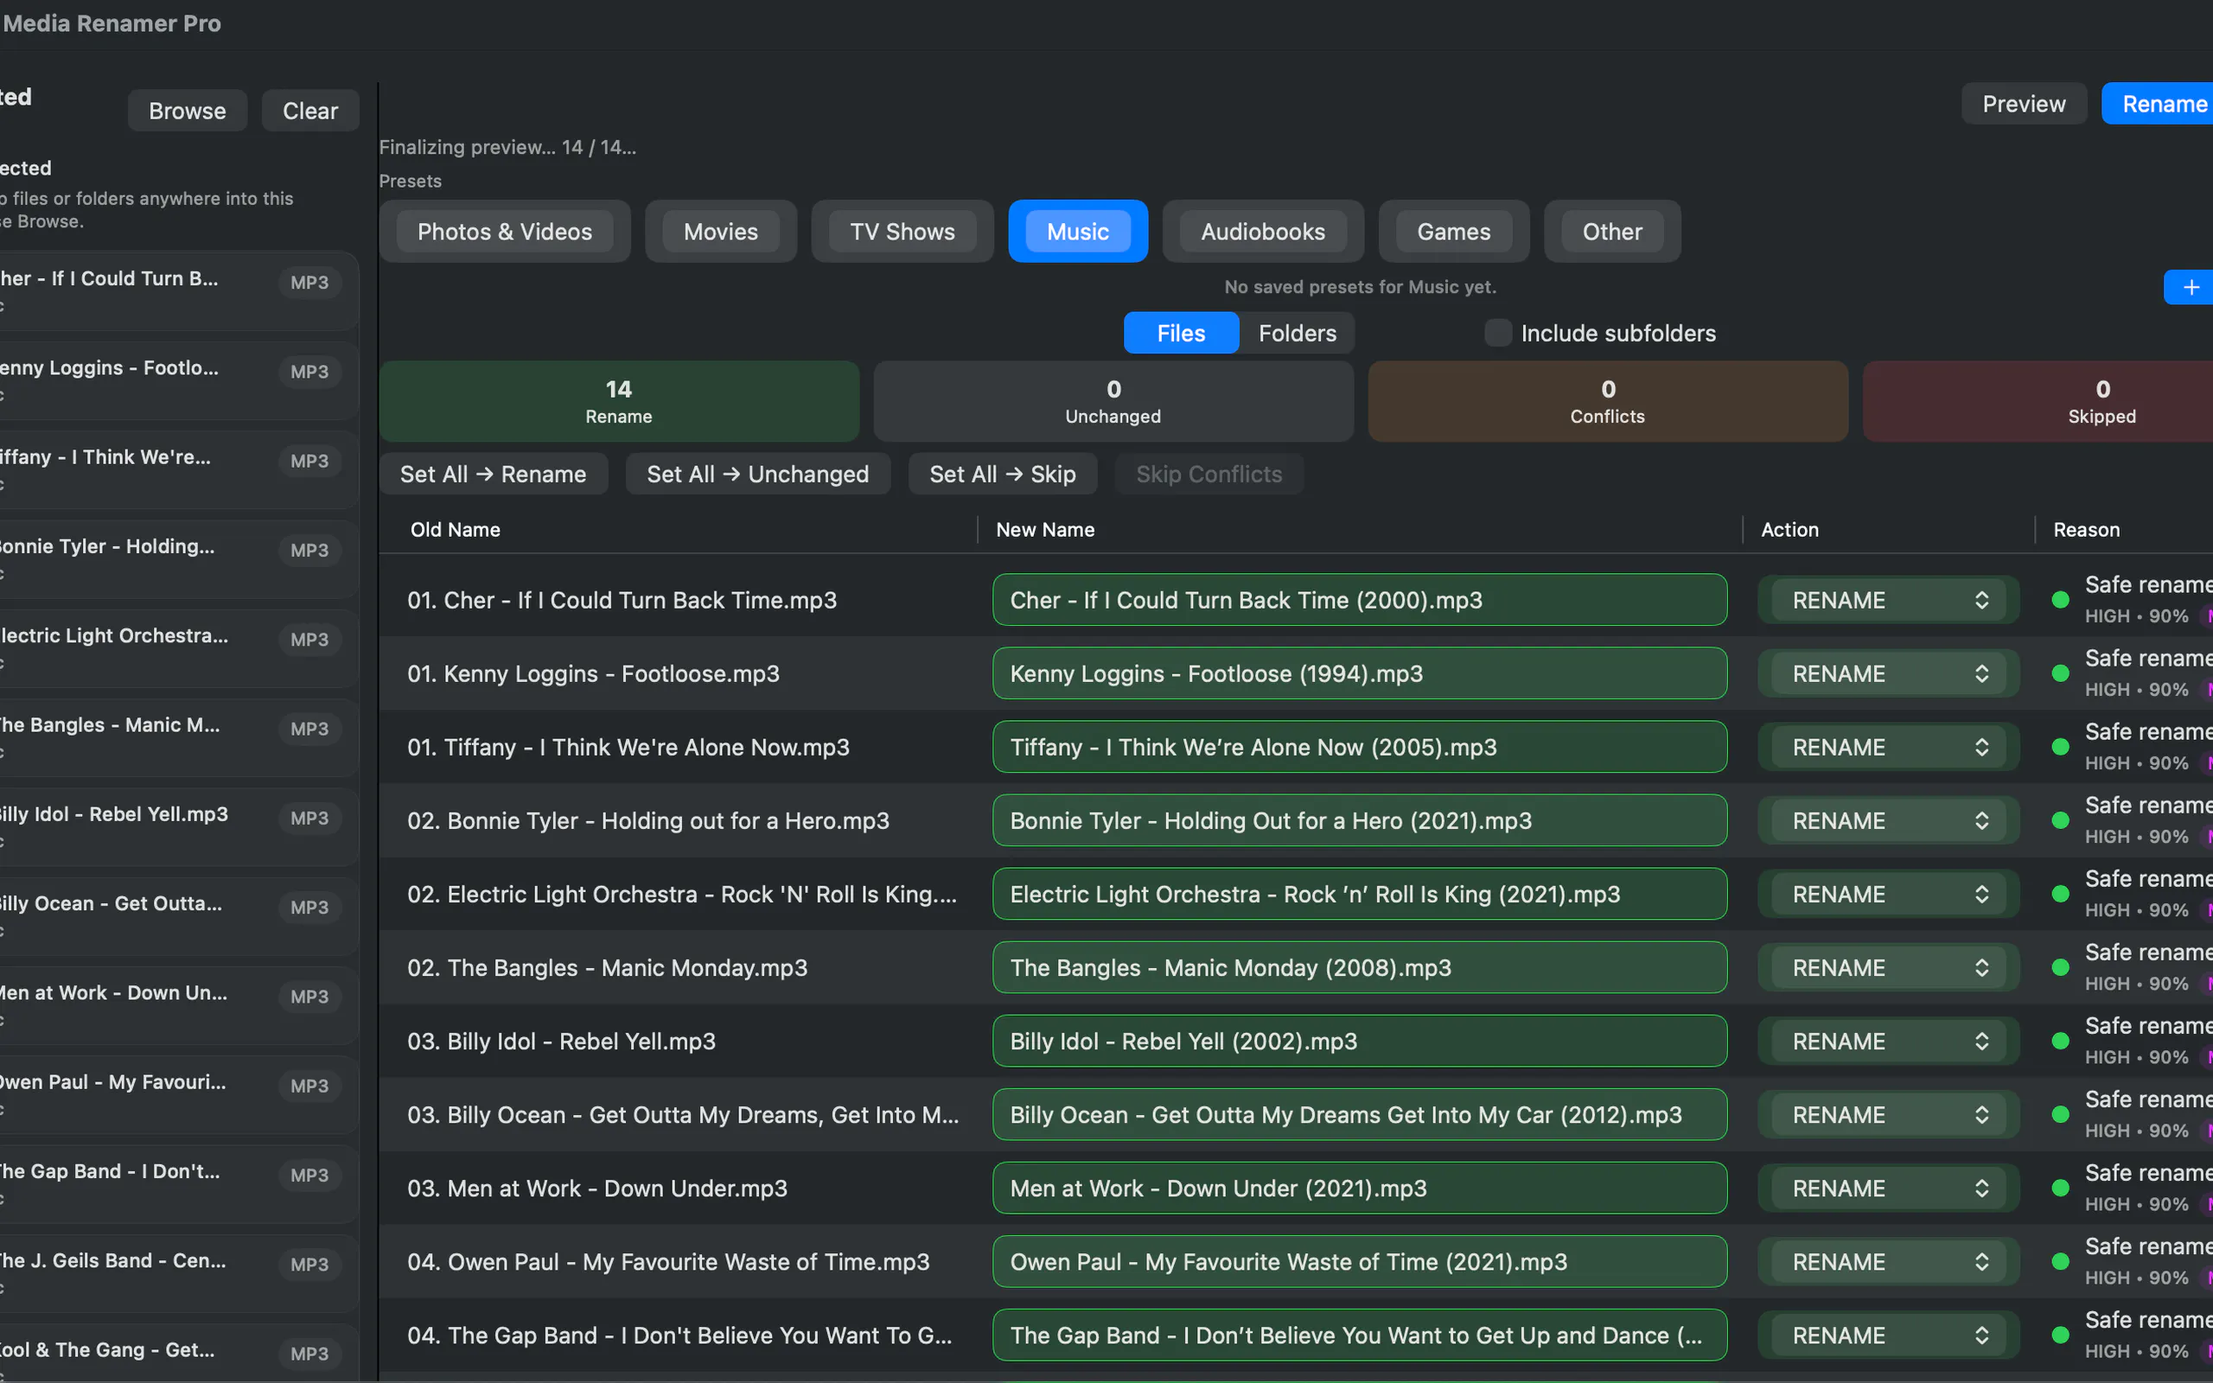The height and width of the screenshot is (1383, 2213).
Task: Select Electric Light Orchestra item in sidebar
Action: point(178,648)
